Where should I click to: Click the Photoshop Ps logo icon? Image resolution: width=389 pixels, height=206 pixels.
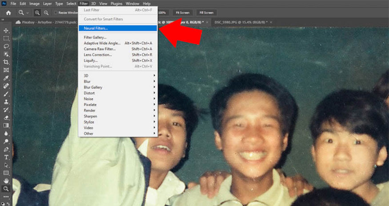(x=4, y=4)
